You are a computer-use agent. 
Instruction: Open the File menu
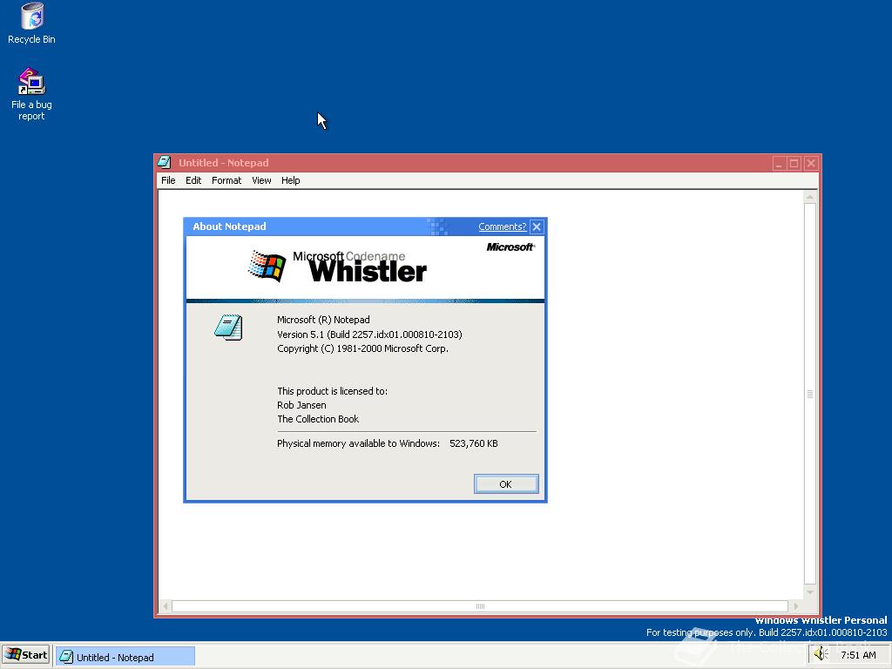point(168,180)
